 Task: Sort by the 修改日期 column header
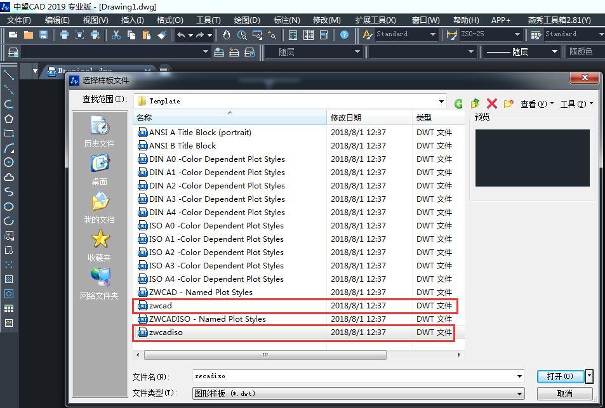[369, 117]
